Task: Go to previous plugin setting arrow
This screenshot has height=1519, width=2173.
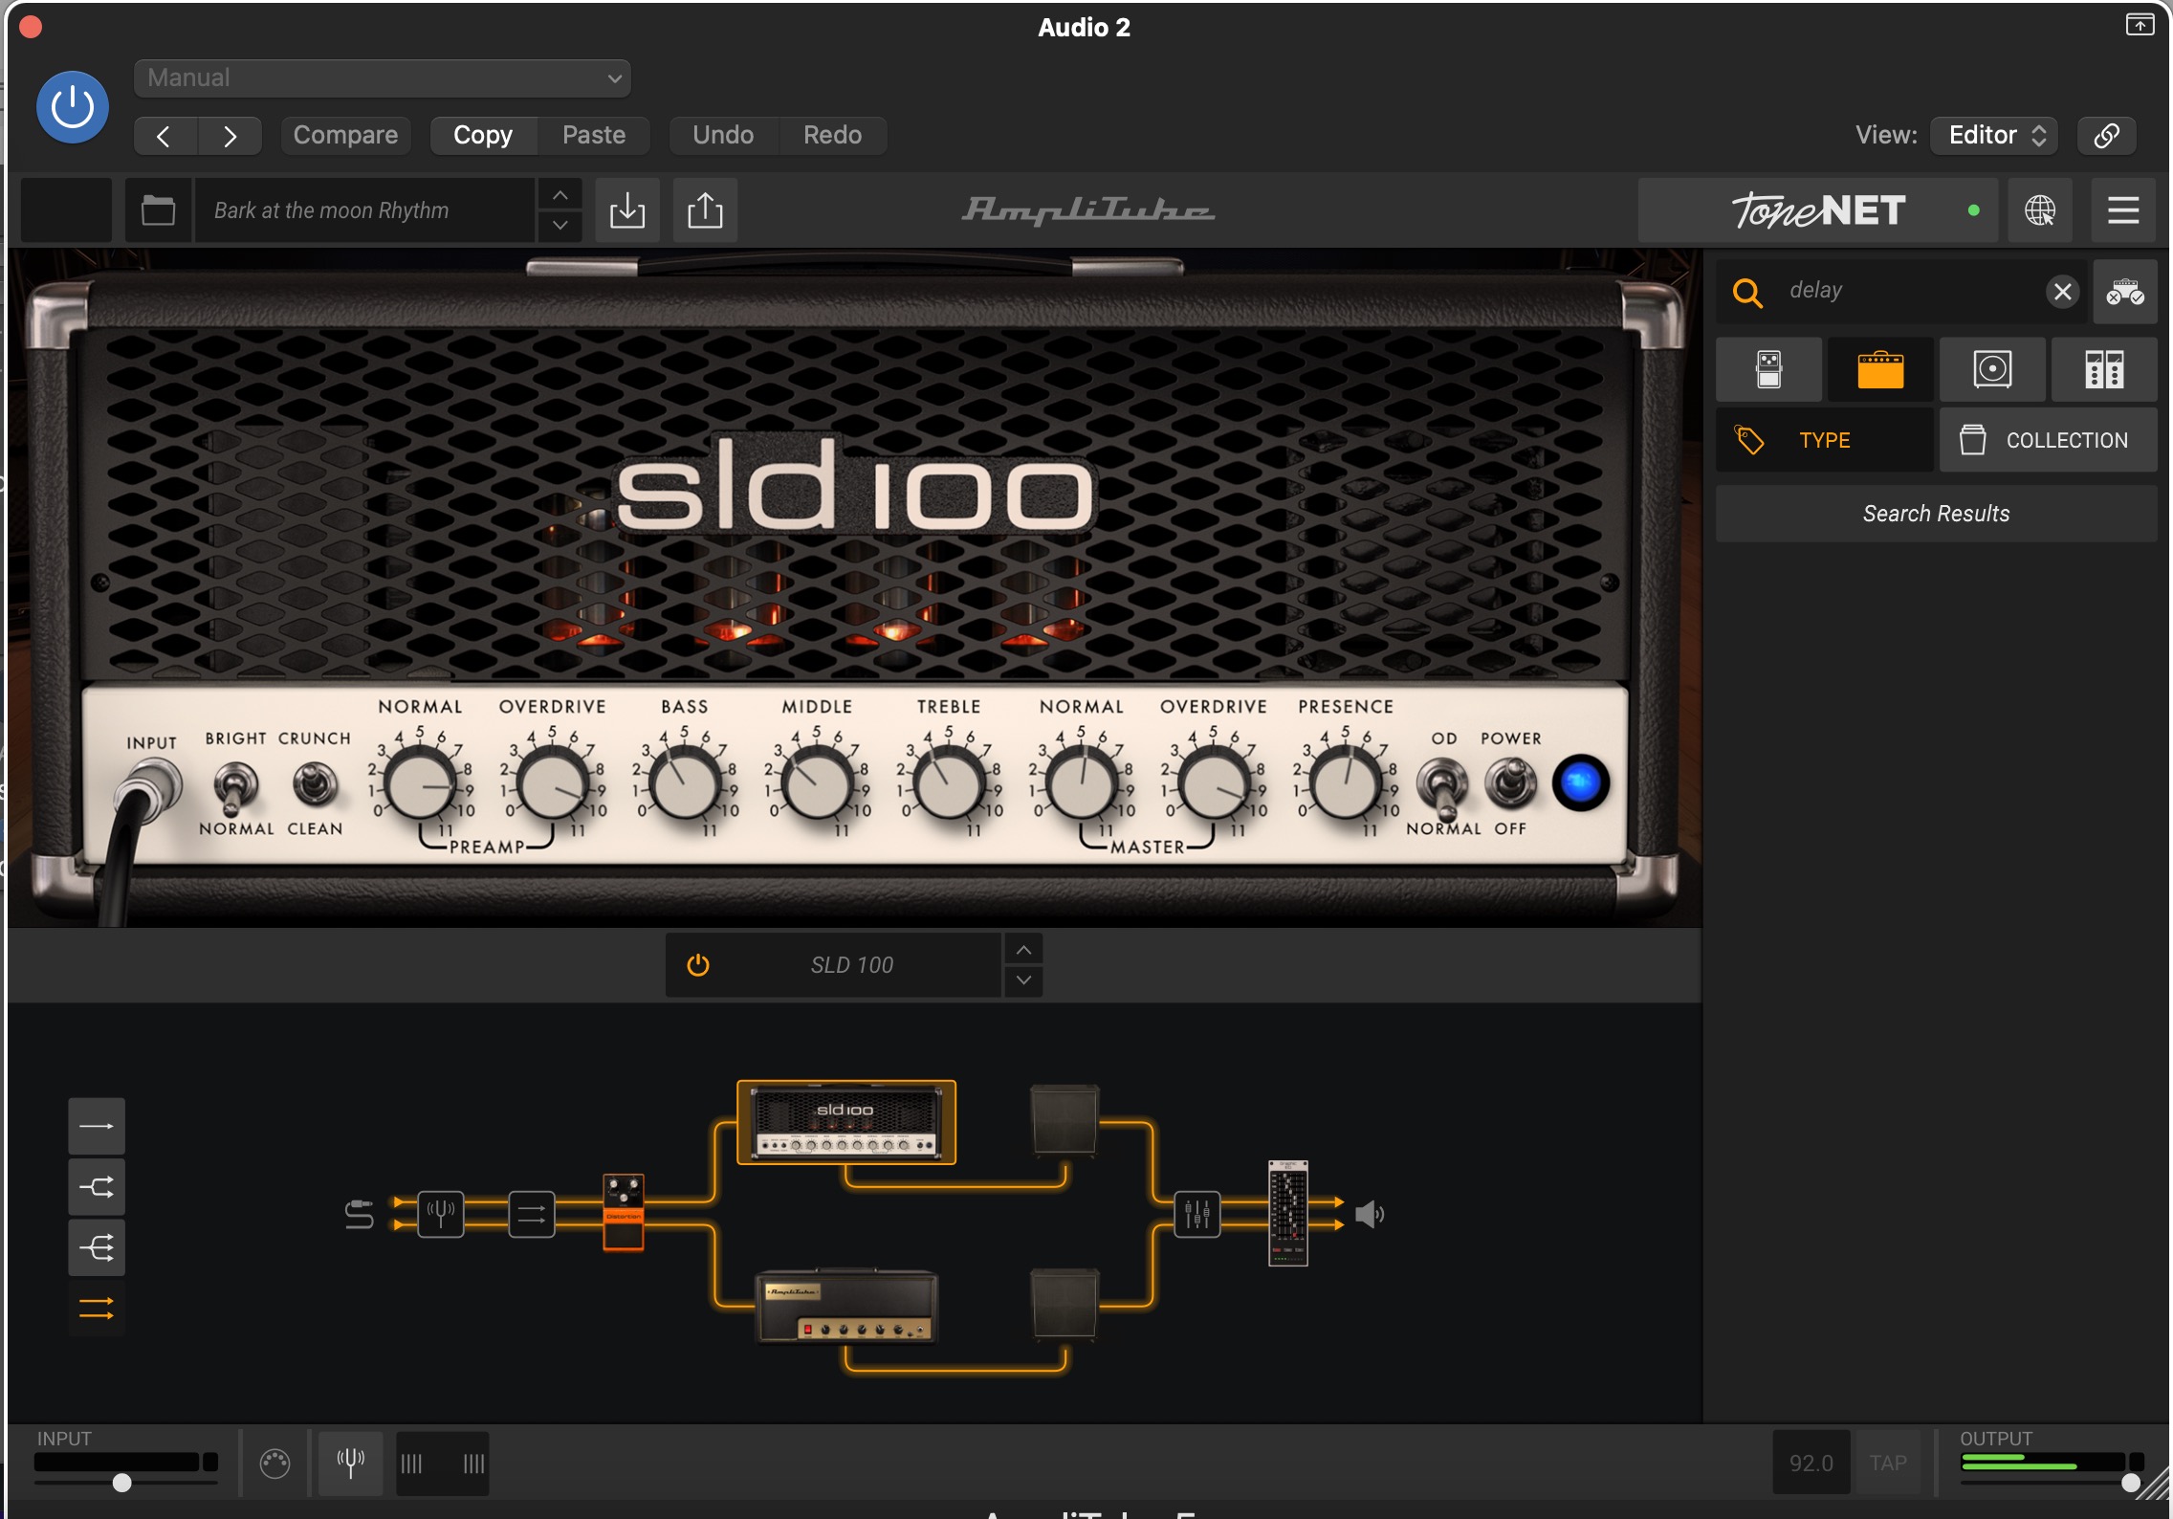Action: [x=165, y=136]
